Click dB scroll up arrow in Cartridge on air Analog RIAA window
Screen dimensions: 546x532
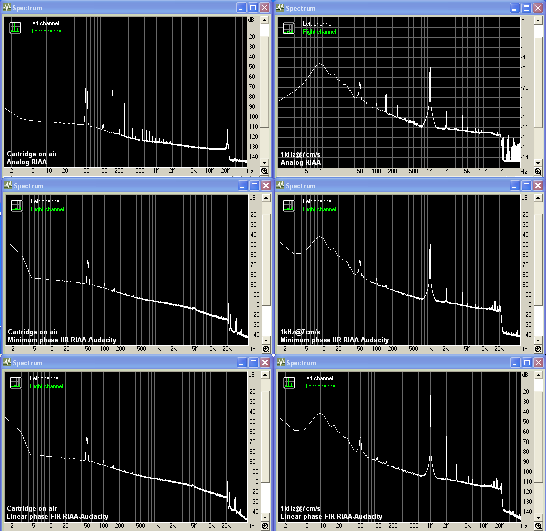point(264,20)
